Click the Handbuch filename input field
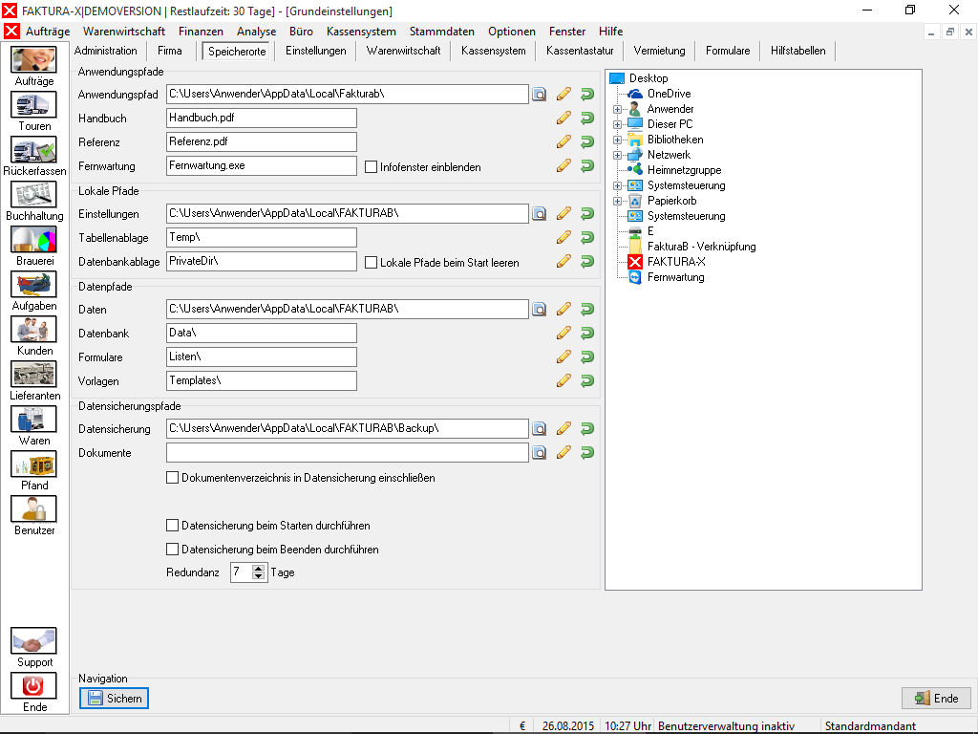Screen dimensions: 978x734 [262, 118]
